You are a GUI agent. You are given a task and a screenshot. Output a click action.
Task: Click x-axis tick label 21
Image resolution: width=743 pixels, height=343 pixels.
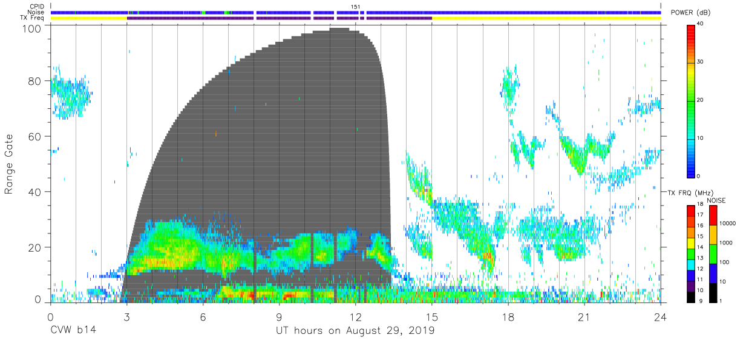(x=584, y=316)
